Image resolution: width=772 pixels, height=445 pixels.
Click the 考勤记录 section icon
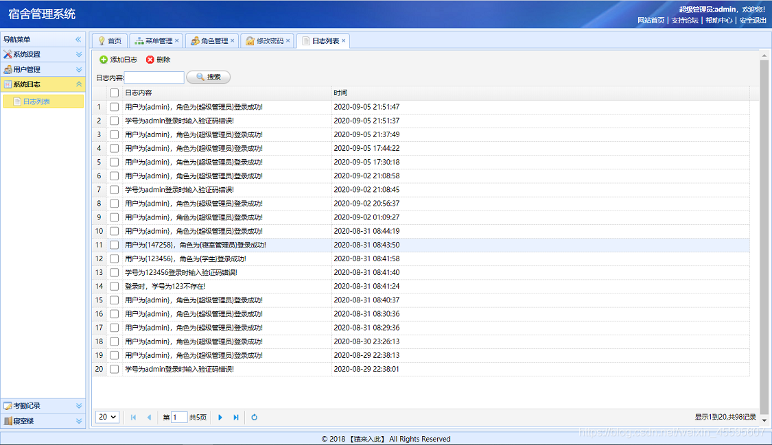pos(8,406)
